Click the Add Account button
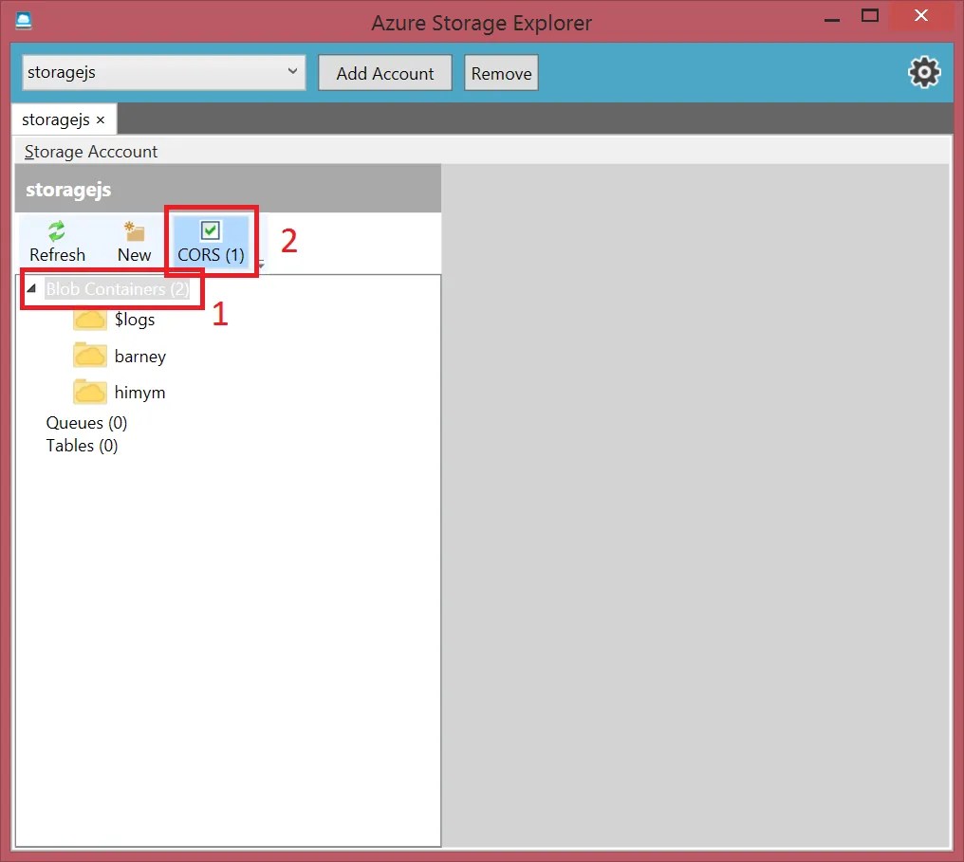The image size is (964, 862). (x=384, y=72)
